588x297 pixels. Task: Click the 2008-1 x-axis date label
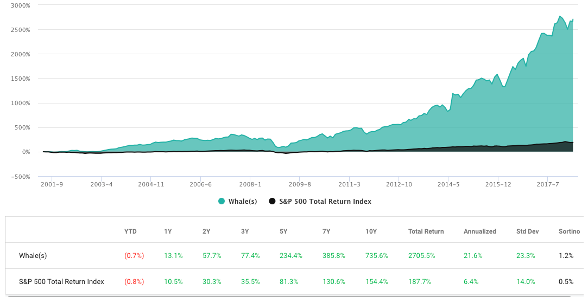250,184
